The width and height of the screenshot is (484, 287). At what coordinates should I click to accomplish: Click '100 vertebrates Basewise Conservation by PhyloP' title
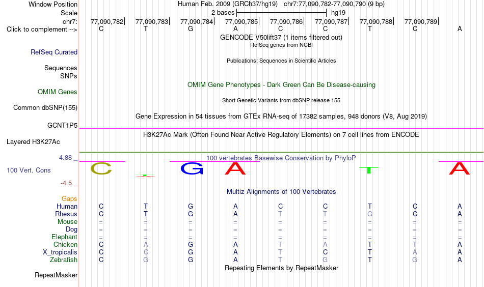[x=281, y=158]
